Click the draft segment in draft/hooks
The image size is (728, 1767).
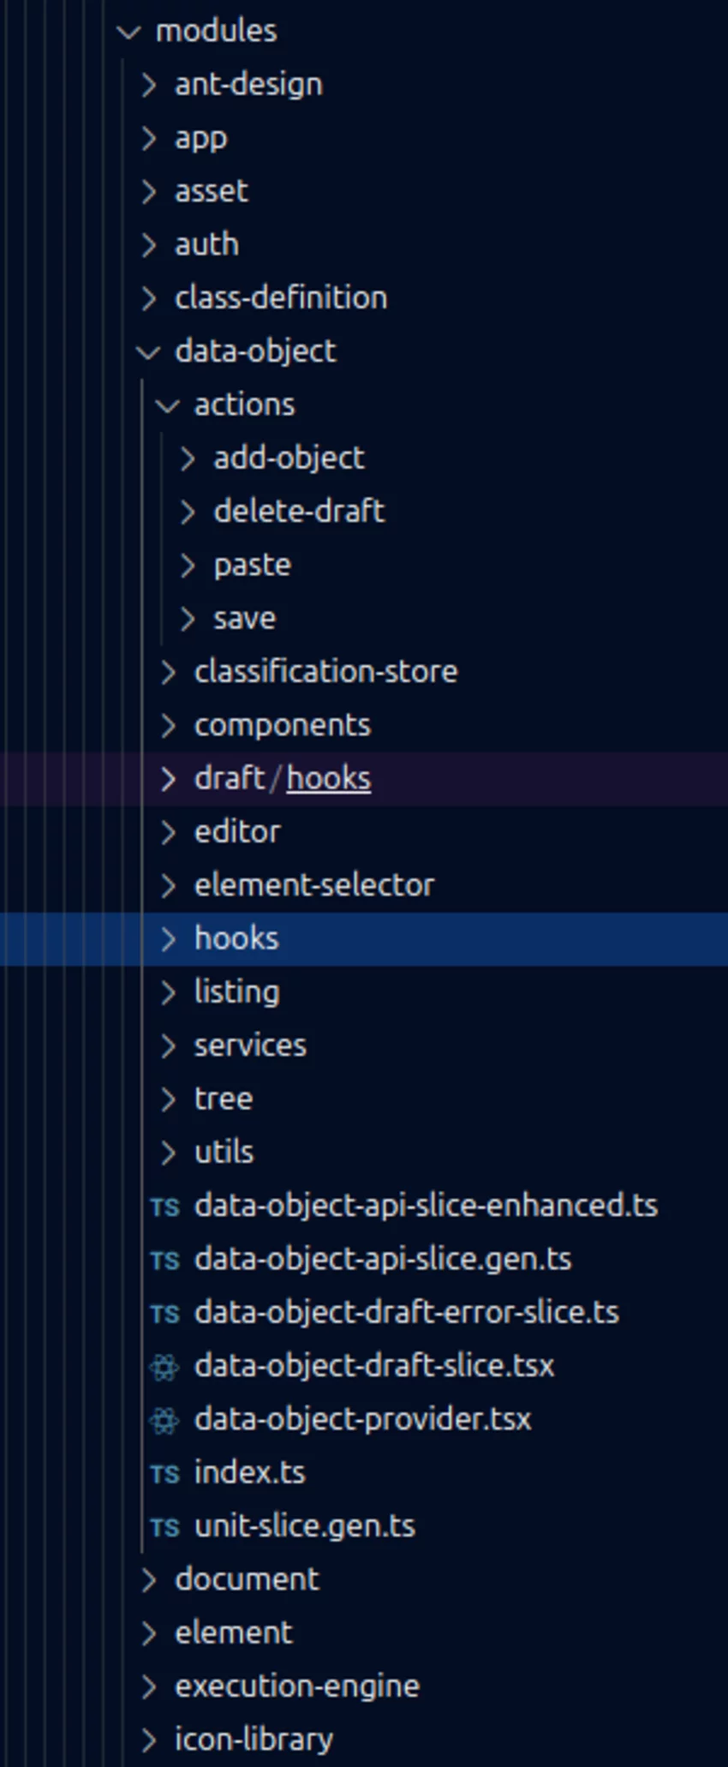point(230,779)
